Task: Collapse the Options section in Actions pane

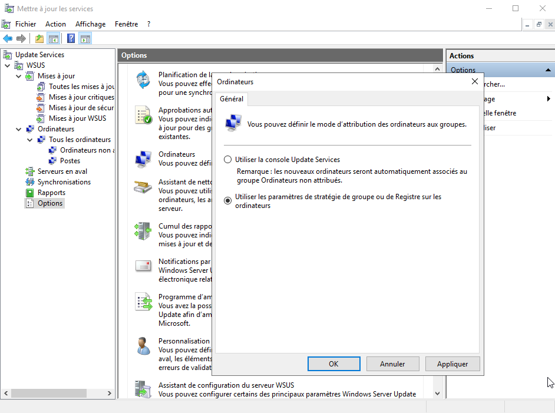Action: pos(548,70)
